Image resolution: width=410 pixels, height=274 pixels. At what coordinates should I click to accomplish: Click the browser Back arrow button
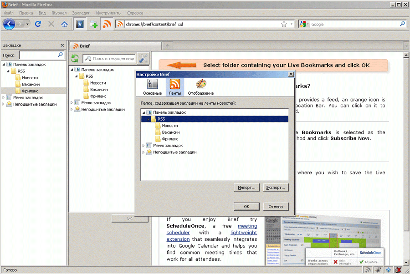(x=9, y=24)
